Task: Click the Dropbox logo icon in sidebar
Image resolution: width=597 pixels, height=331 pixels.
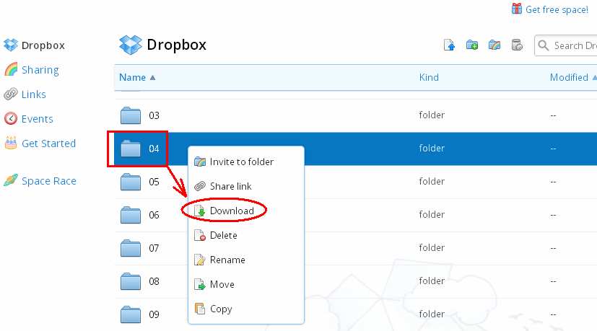Action: tap(11, 45)
